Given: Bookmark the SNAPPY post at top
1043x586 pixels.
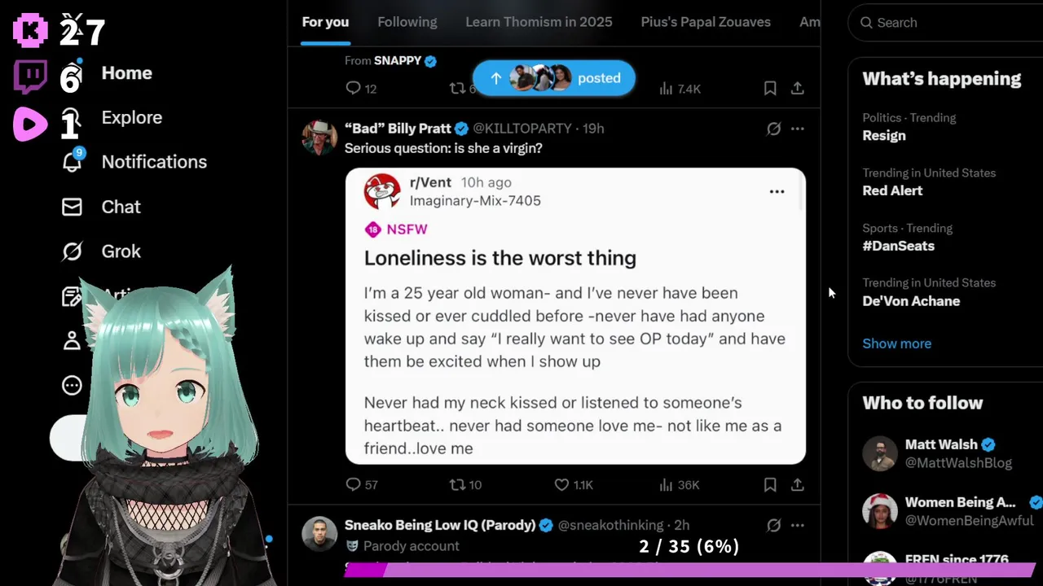Looking at the screenshot, I should 770,88.
